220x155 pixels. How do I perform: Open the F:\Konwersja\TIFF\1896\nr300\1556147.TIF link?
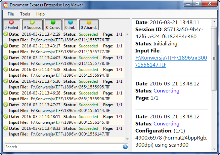(171, 61)
